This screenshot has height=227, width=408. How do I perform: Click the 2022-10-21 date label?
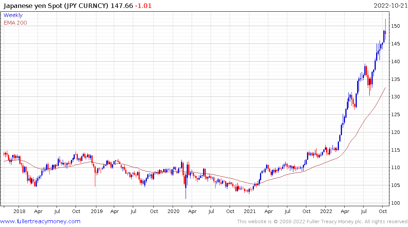[390, 5]
